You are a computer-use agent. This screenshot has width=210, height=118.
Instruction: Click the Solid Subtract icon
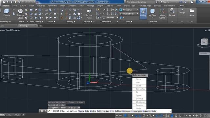[x=31, y=14]
